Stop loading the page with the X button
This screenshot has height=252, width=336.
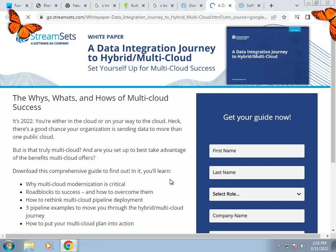28,17
